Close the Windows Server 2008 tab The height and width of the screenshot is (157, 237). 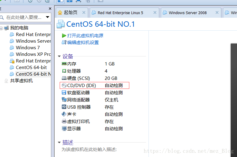[x=217, y=13]
